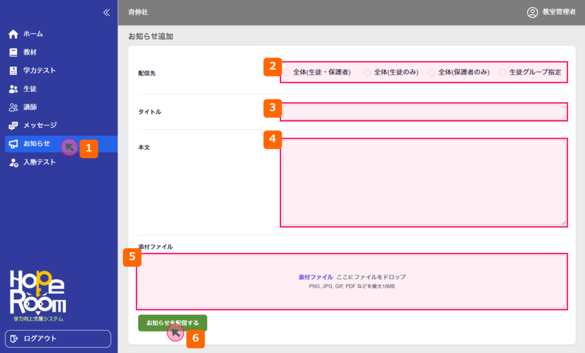Click the メッセージ chat icon

tap(14, 126)
